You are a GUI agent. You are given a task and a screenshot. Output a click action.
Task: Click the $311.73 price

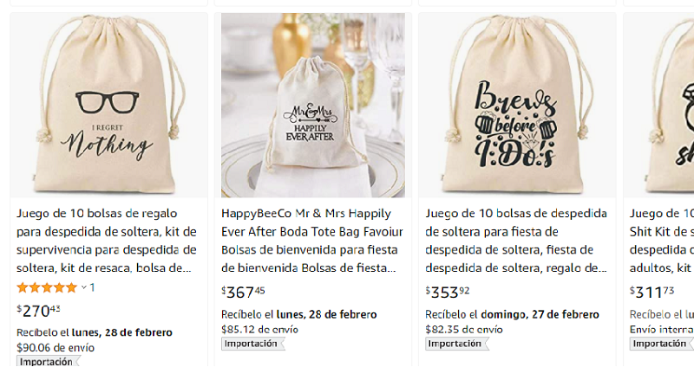click(x=651, y=292)
